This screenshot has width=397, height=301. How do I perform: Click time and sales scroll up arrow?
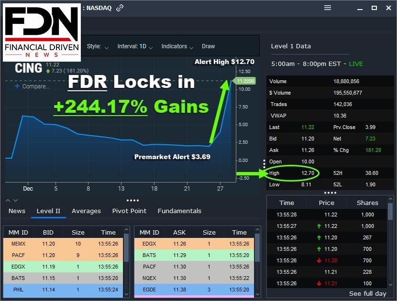coord(391,199)
